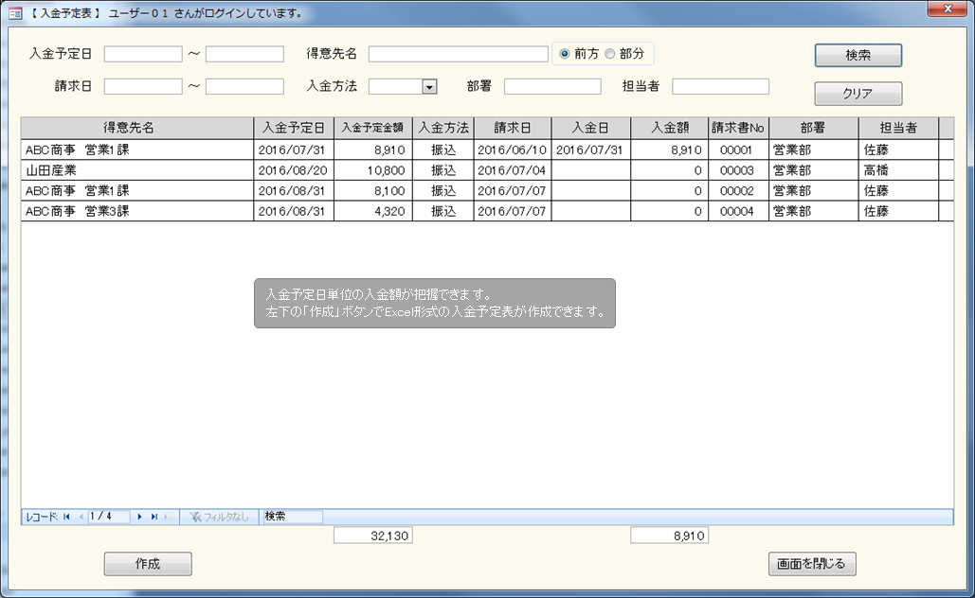This screenshot has width=975, height=598.
Task: Select the 部分 radio button
Action: [610, 54]
